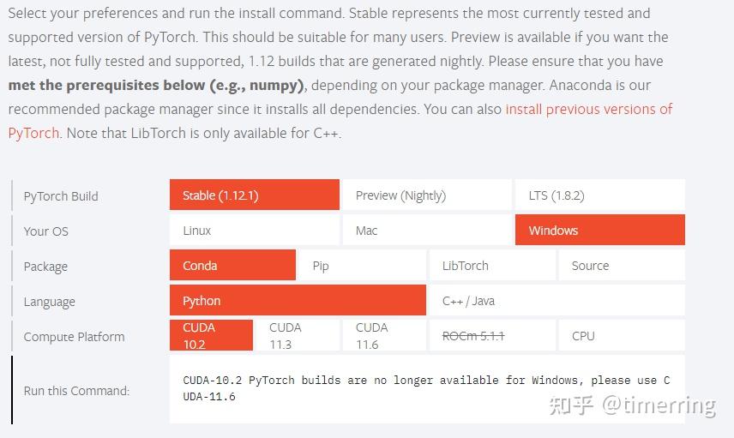Select Windows as the OS
This screenshot has width=734, height=438.
(x=599, y=231)
